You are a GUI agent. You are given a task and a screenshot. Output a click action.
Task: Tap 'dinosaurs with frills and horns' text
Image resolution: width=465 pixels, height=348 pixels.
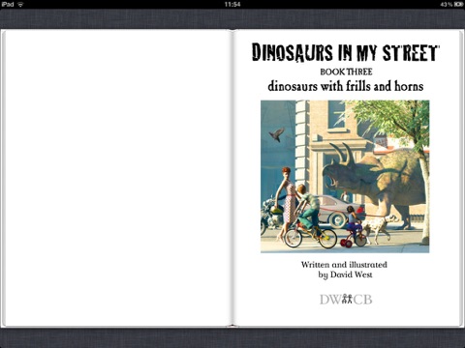point(346,86)
